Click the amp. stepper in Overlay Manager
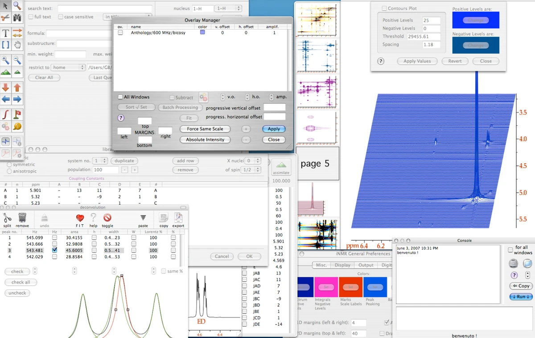This screenshot has width=535, height=338. pos(272,97)
